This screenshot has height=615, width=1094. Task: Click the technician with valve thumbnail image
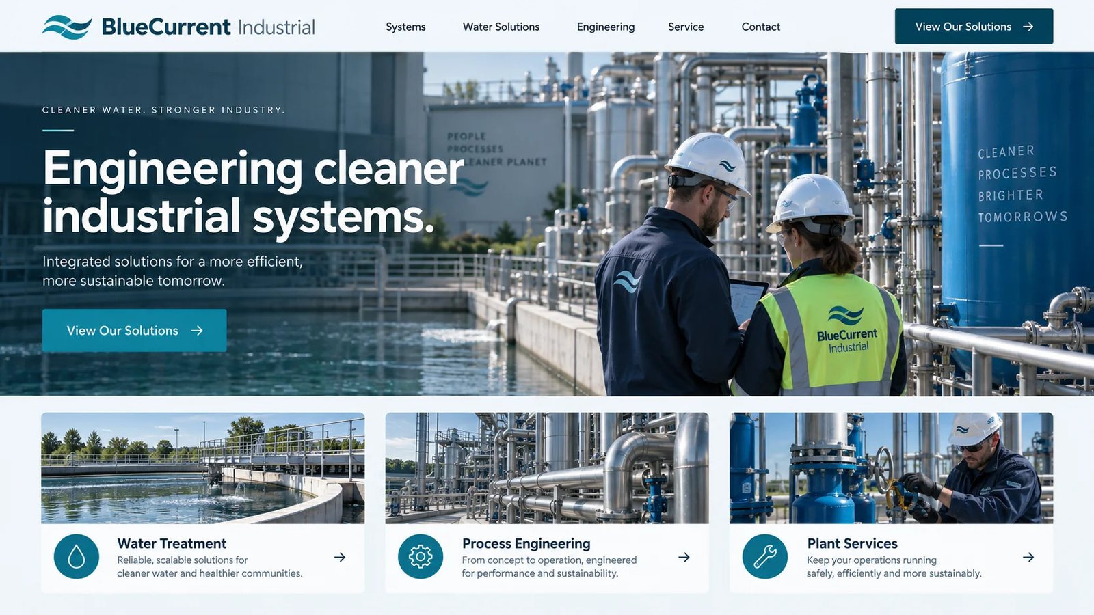tap(892, 468)
